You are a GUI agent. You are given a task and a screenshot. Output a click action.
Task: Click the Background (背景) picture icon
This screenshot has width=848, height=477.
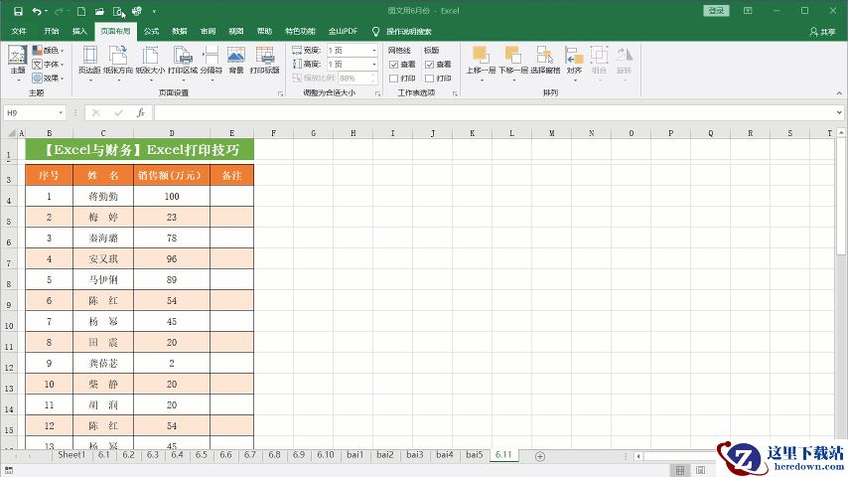[x=236, y=60]
